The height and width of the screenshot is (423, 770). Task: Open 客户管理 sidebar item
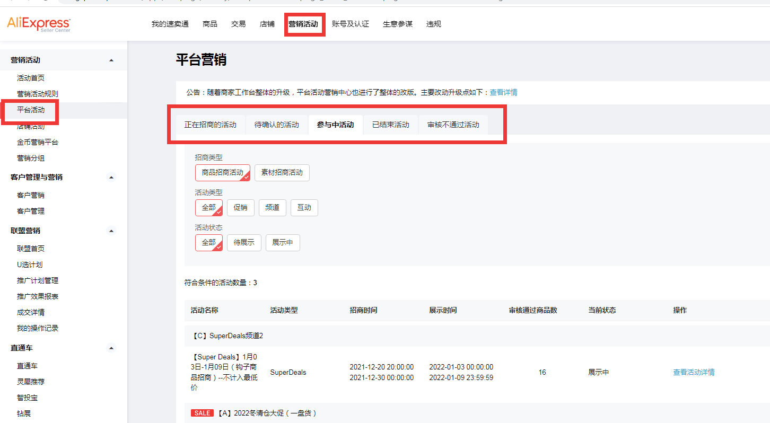point(31,211)
